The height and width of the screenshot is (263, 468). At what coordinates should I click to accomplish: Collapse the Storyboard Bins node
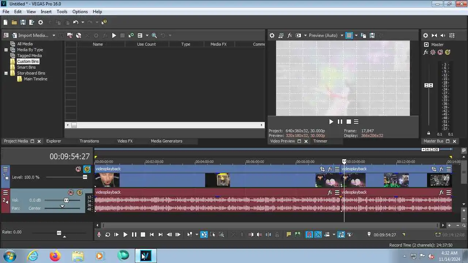point(6,73)
